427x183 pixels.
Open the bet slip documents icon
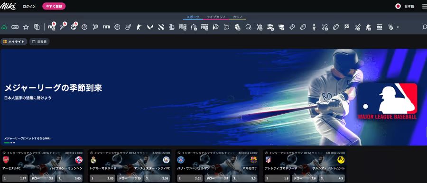tap(37, 27)
